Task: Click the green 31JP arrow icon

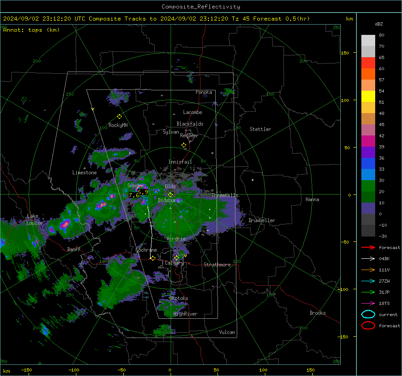Action: (368, 292)
